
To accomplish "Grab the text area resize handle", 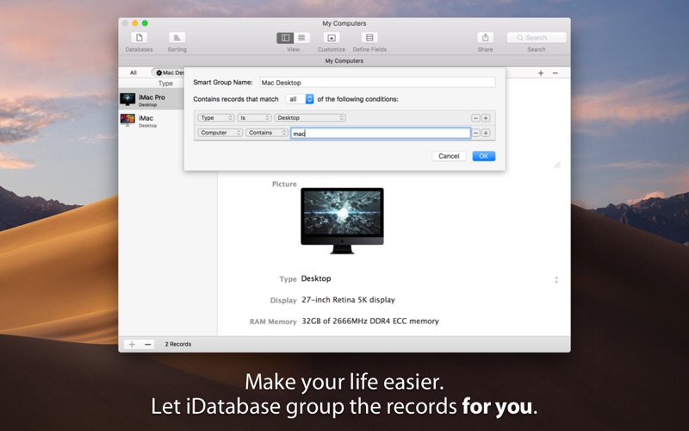I will coord(556,165).
